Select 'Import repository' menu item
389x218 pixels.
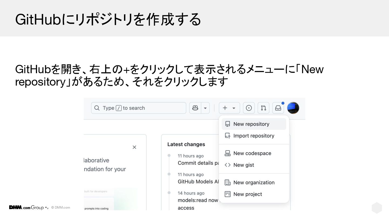(254, 136)
